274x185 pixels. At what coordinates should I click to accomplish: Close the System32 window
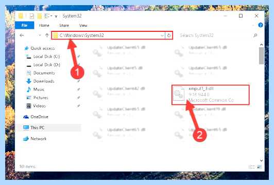coord(256,16)
